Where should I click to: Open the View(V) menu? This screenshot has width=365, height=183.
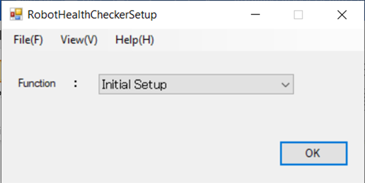79,40
